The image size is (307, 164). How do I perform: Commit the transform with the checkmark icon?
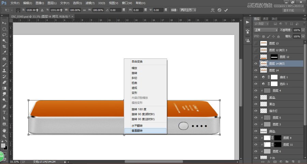pos(226,10)
